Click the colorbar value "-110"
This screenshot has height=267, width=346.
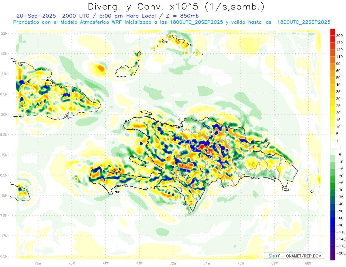point(340,232)
